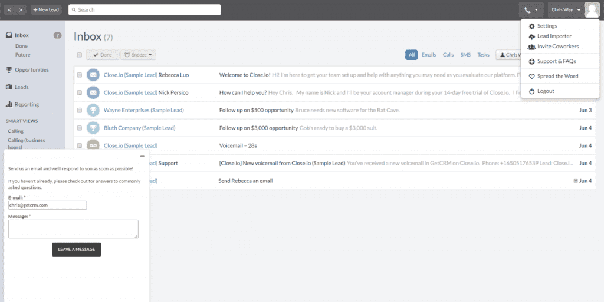The image size is (604, 302).
Task: Open Wayne Enterprises (Sample Lead) link
Action: (x=144, y=110)
